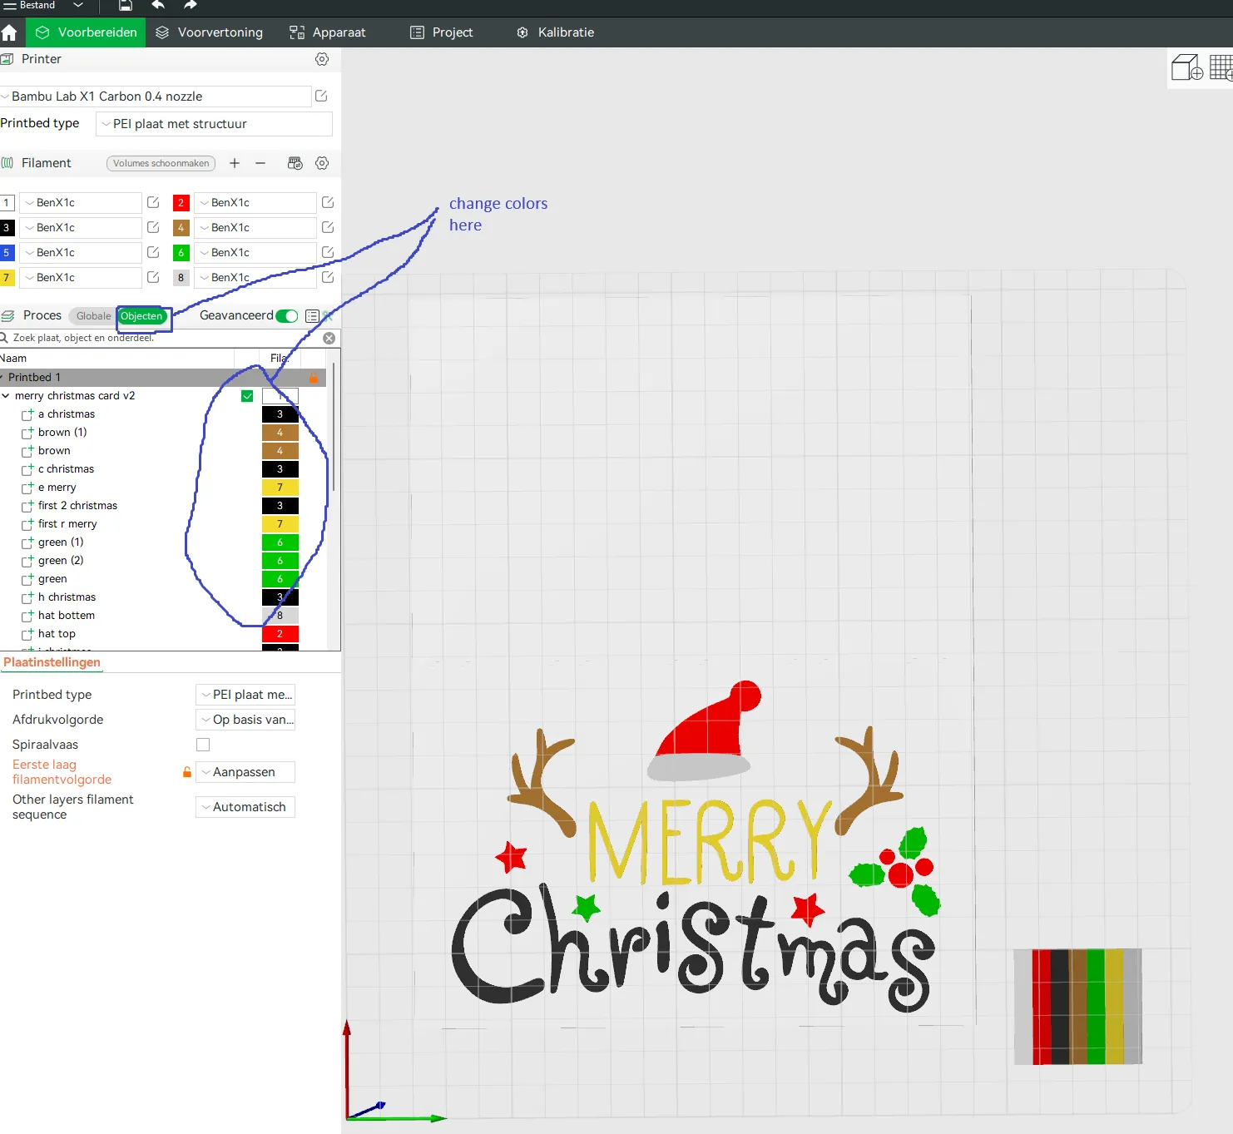Select the 'first r merry' part

(67, 524)
